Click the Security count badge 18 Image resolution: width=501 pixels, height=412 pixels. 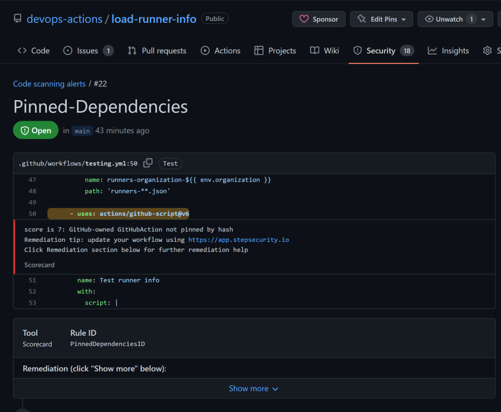tap(407, 51)
